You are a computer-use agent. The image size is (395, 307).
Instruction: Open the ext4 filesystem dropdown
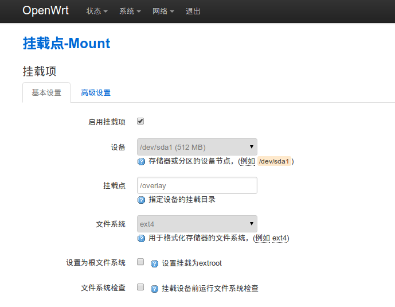(197, 224)
